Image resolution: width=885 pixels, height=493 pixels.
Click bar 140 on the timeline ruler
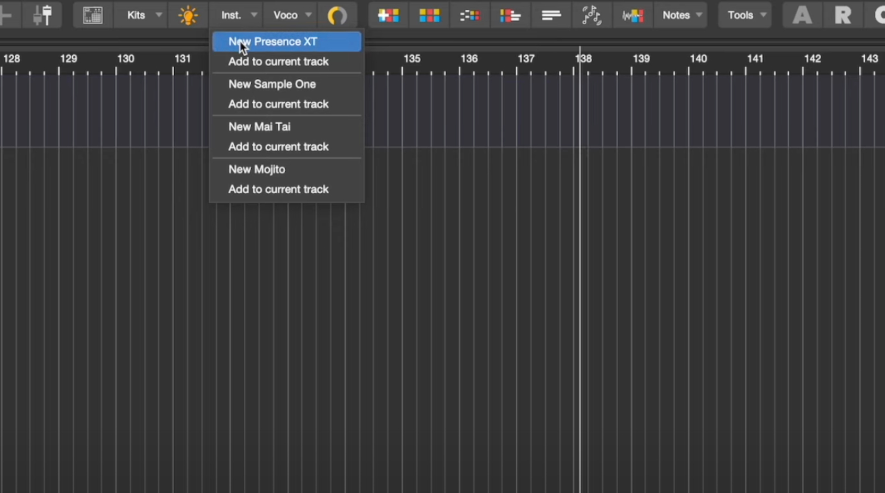coord(698,59)
